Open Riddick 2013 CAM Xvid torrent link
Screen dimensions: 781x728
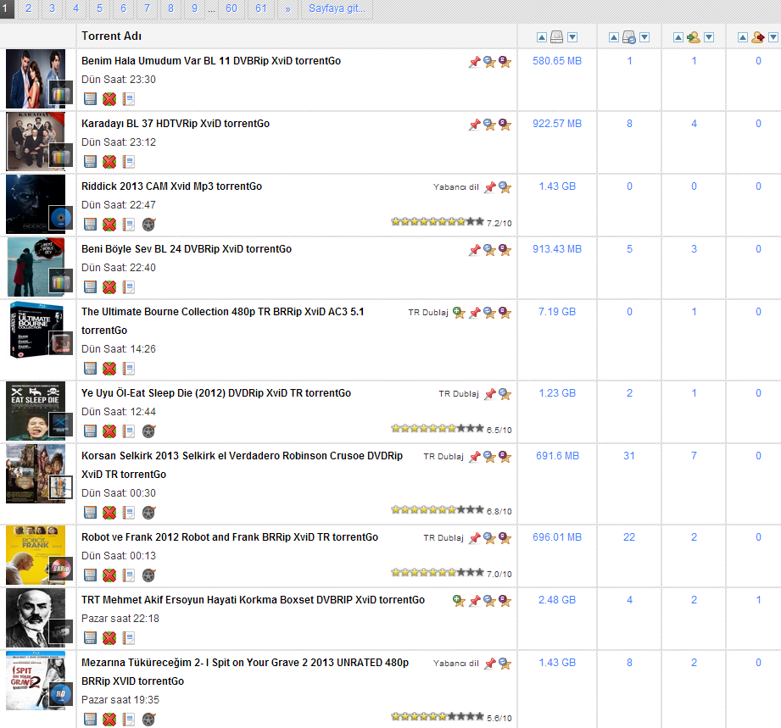(172, 186)
